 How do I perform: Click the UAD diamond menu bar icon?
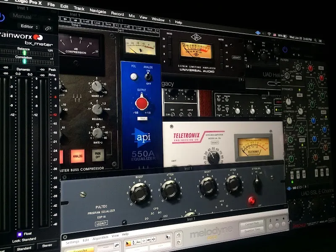pos(258,33)
